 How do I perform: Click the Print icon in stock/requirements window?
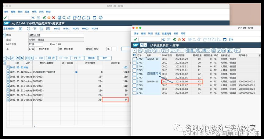click(60, 18)
